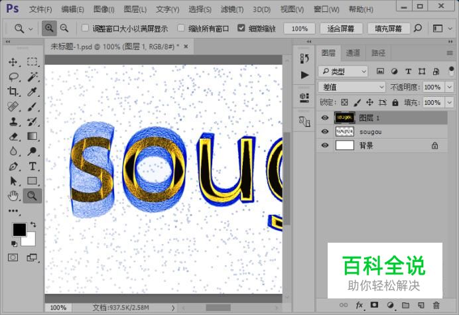Select the Hand tool

13,196
